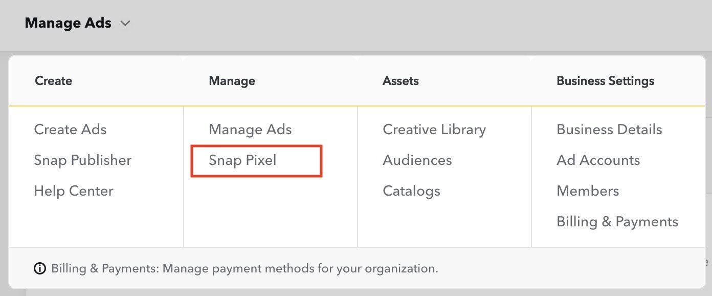Click the Assets column heading
712x296 pixels.
400,81
